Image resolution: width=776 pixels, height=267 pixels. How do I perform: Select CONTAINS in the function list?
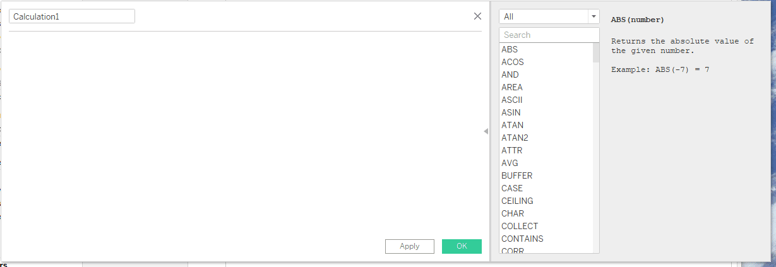click(522, 239)
